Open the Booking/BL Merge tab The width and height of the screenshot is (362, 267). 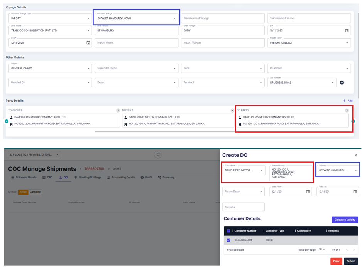point(88,178)
